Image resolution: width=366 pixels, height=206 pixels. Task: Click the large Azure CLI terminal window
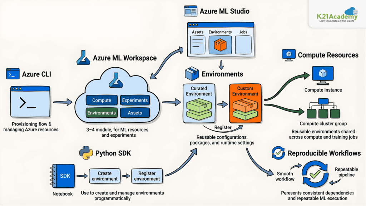[30, 101]
